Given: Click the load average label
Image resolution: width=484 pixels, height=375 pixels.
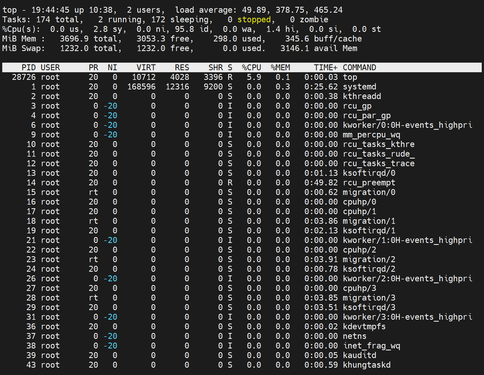Looking at the screenshot, I should point(206,10).
